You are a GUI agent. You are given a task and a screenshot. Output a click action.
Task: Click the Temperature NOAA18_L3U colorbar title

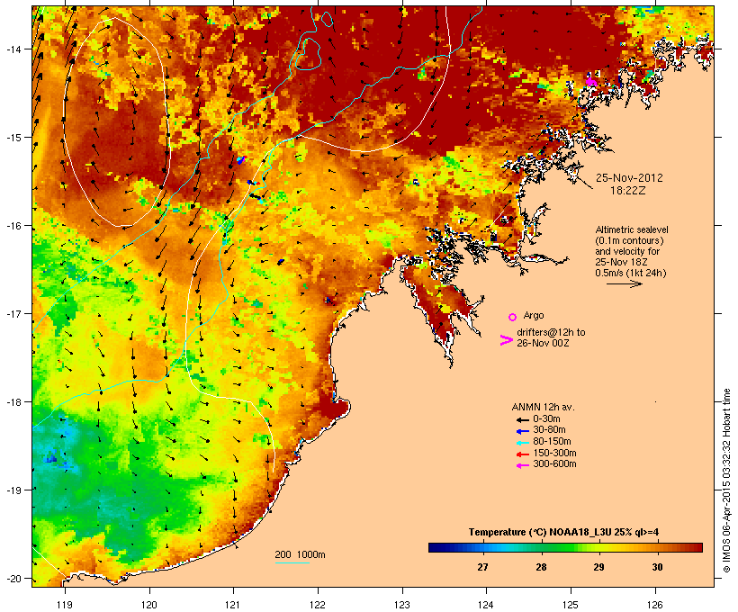(x=564, y=532)
